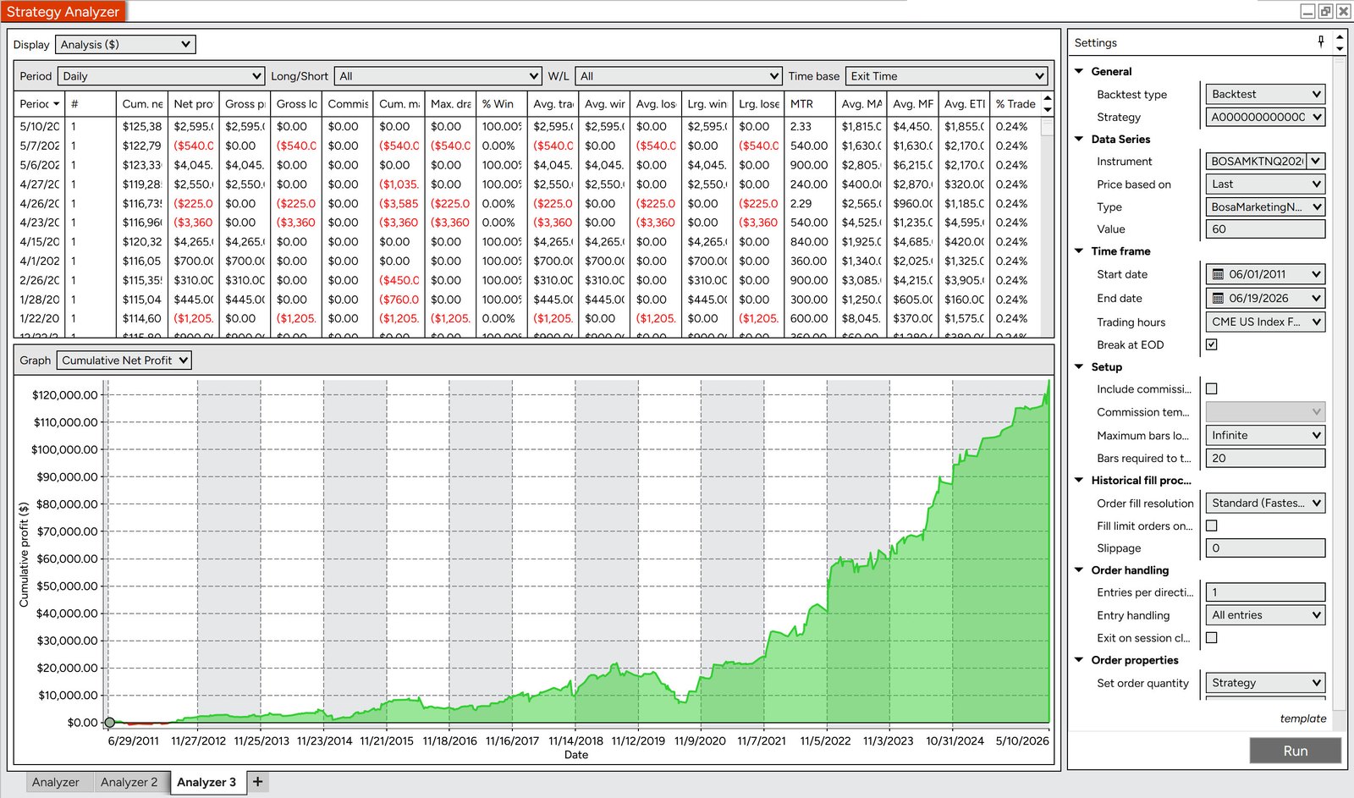The width and height of the screenshot is (1354, 798).
Task: Open the Graph Cumulative Net Profit dropdown
Action: [x=124, y=360]
